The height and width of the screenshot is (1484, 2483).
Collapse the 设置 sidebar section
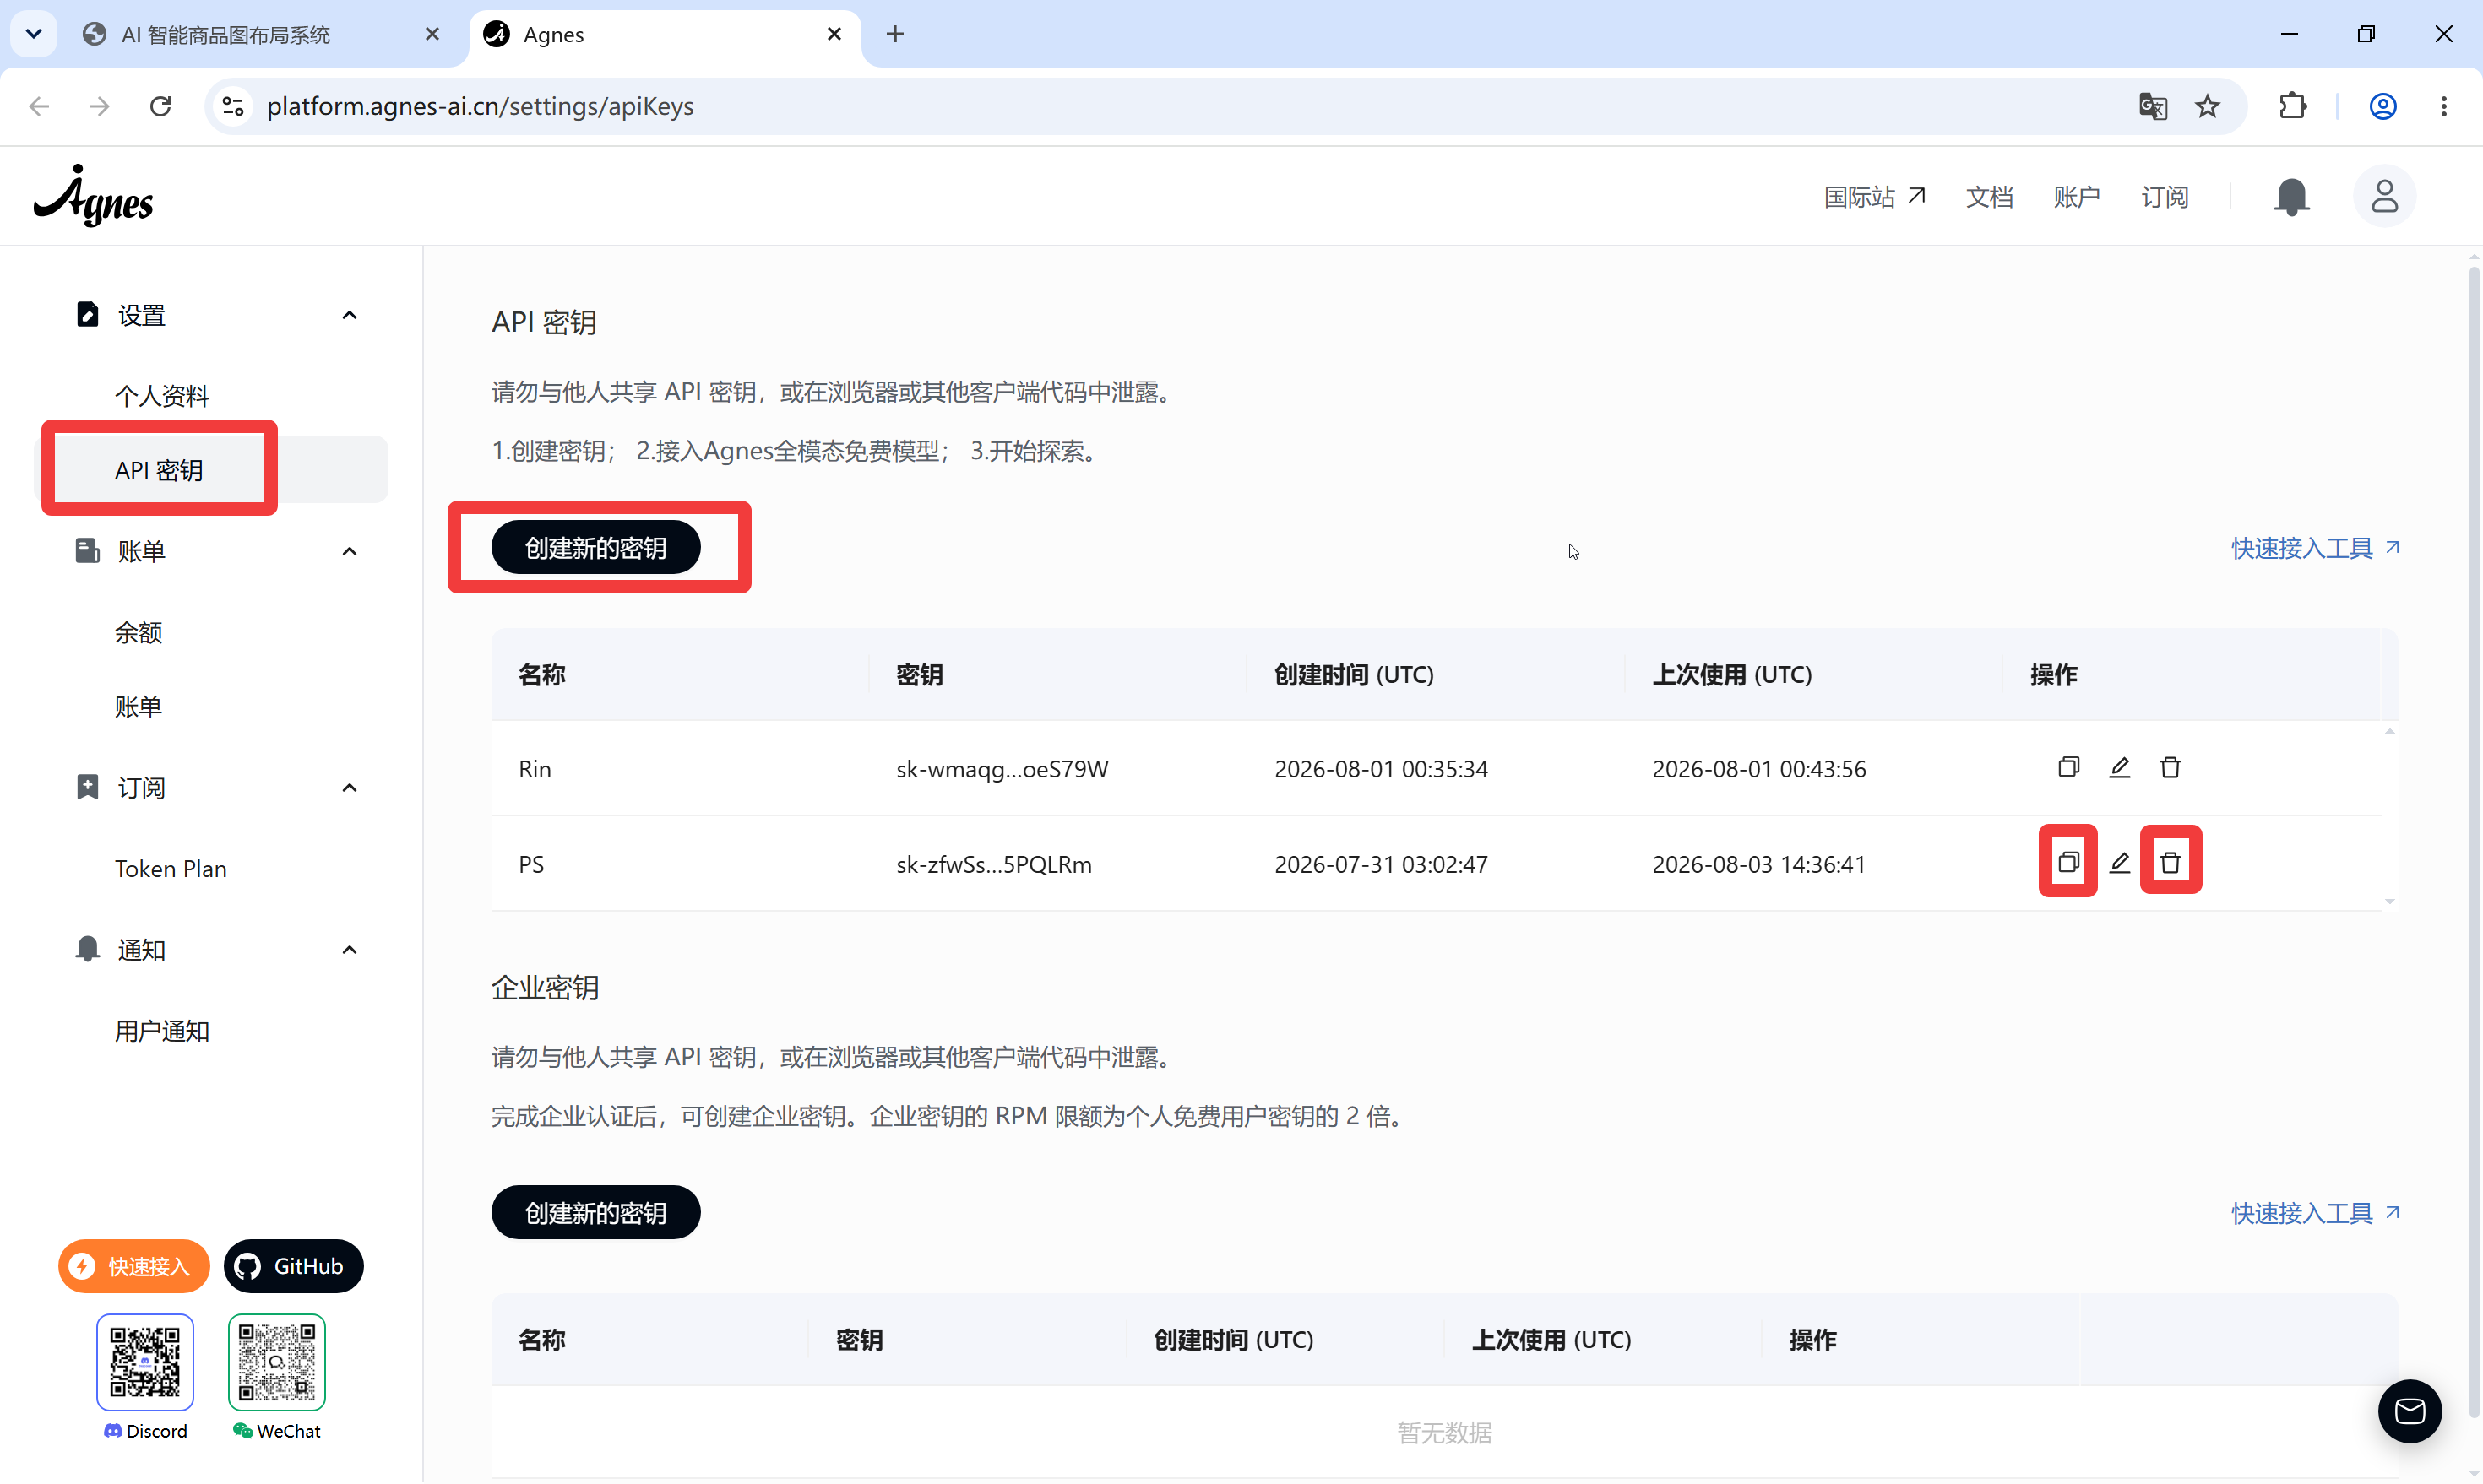click(x=349, y=316)
